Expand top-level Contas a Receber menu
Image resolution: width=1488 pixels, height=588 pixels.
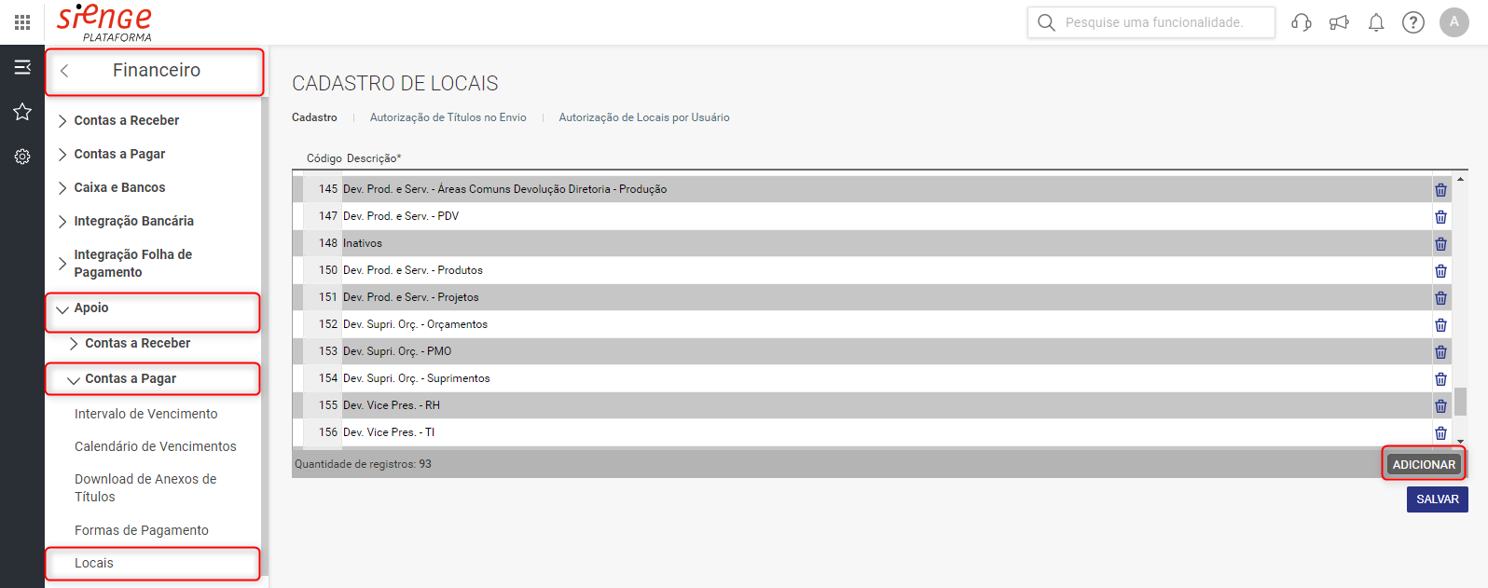(126, 120)
